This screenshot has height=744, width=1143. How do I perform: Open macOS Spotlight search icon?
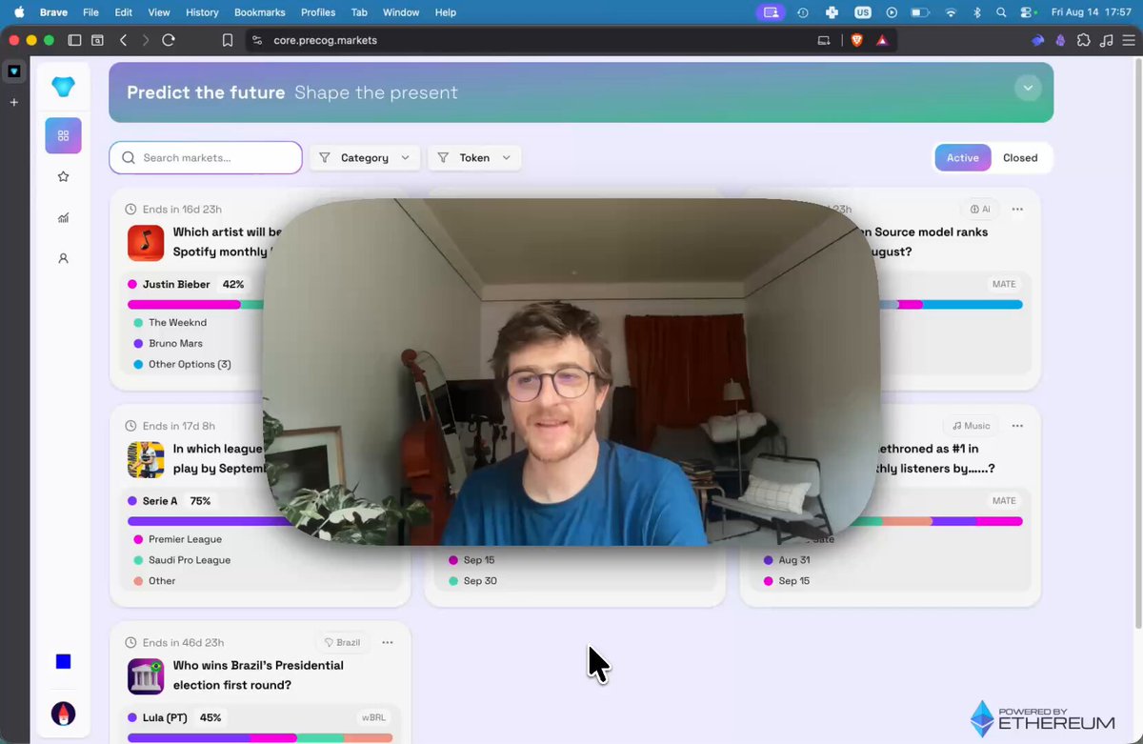click(1001, 12)
